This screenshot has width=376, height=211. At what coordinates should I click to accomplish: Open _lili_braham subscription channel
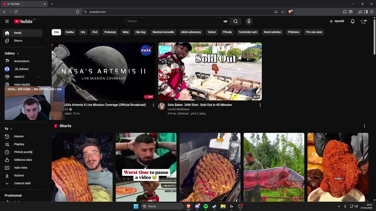click(x=22, y=69)
